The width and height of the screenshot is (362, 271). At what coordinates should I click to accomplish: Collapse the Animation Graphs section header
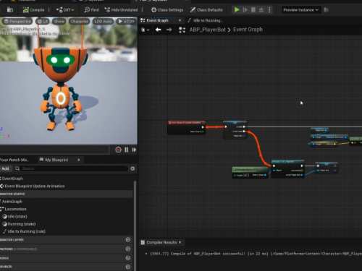coord(67,194)
